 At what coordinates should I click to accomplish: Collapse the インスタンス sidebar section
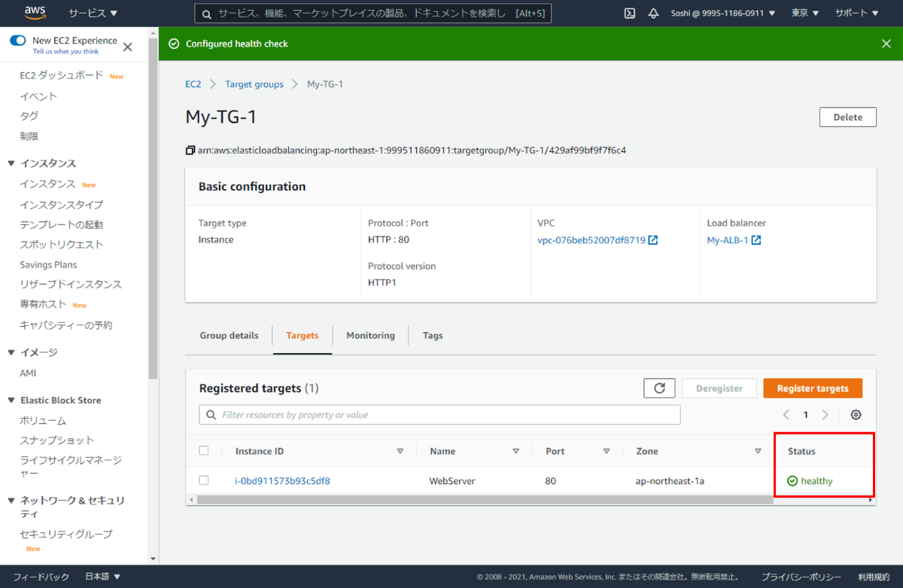(x=11, y=163)
